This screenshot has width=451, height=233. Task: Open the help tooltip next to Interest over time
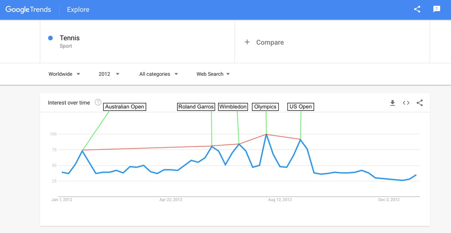click(98, 102)
